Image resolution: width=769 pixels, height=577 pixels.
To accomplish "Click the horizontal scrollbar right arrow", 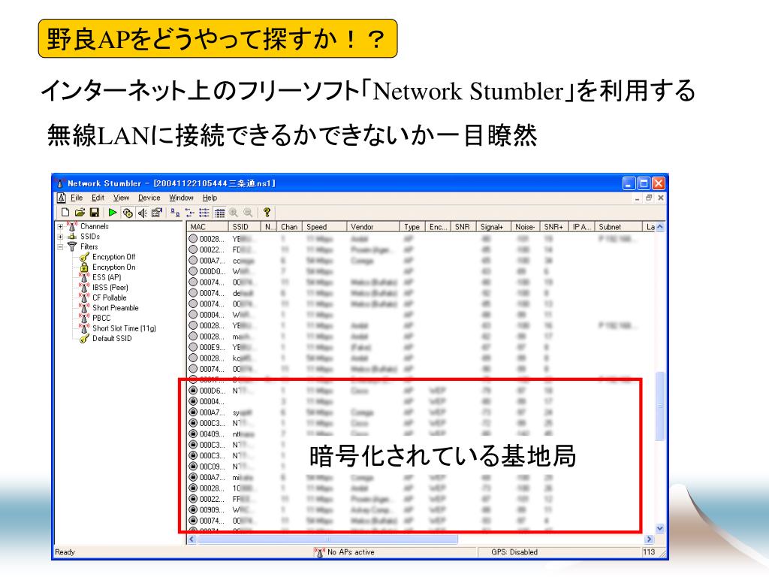I will 650,539.
